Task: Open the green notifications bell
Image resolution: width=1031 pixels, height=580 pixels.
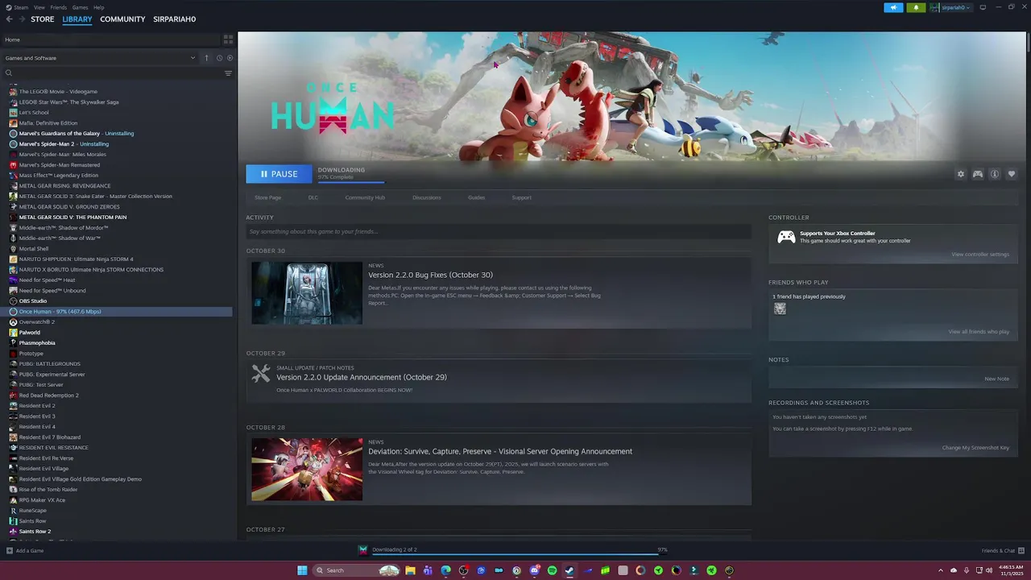Action: click(916, 7)
